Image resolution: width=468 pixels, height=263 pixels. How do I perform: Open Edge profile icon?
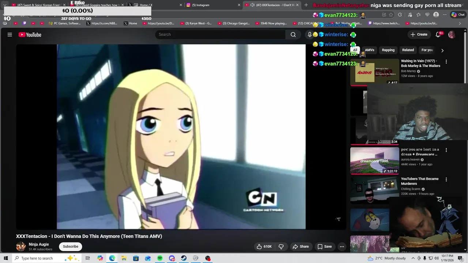tap(436, 15)
